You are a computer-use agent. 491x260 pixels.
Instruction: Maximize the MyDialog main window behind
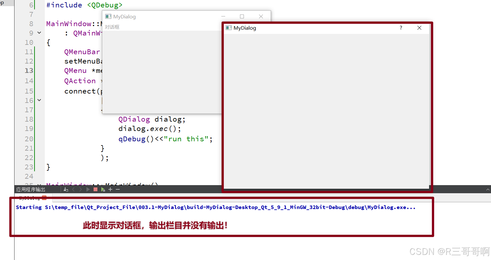pyautogui.click(x=242, y=16)
